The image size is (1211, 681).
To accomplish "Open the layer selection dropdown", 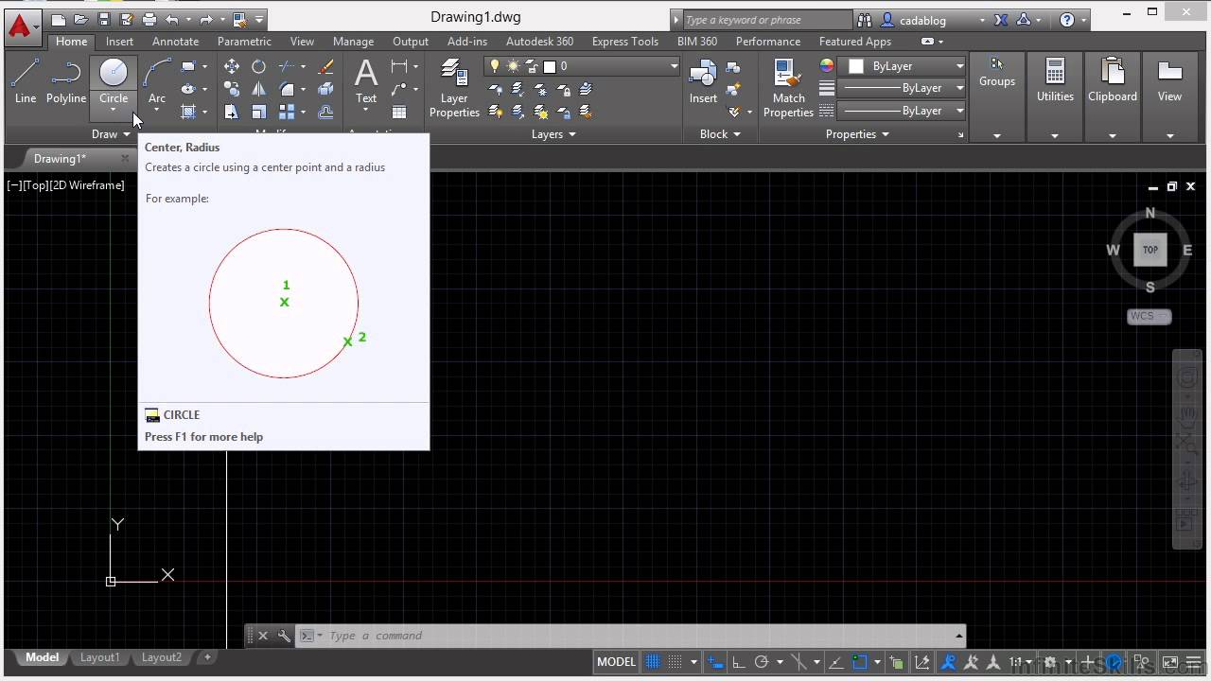I will click(x=675, y=66).
